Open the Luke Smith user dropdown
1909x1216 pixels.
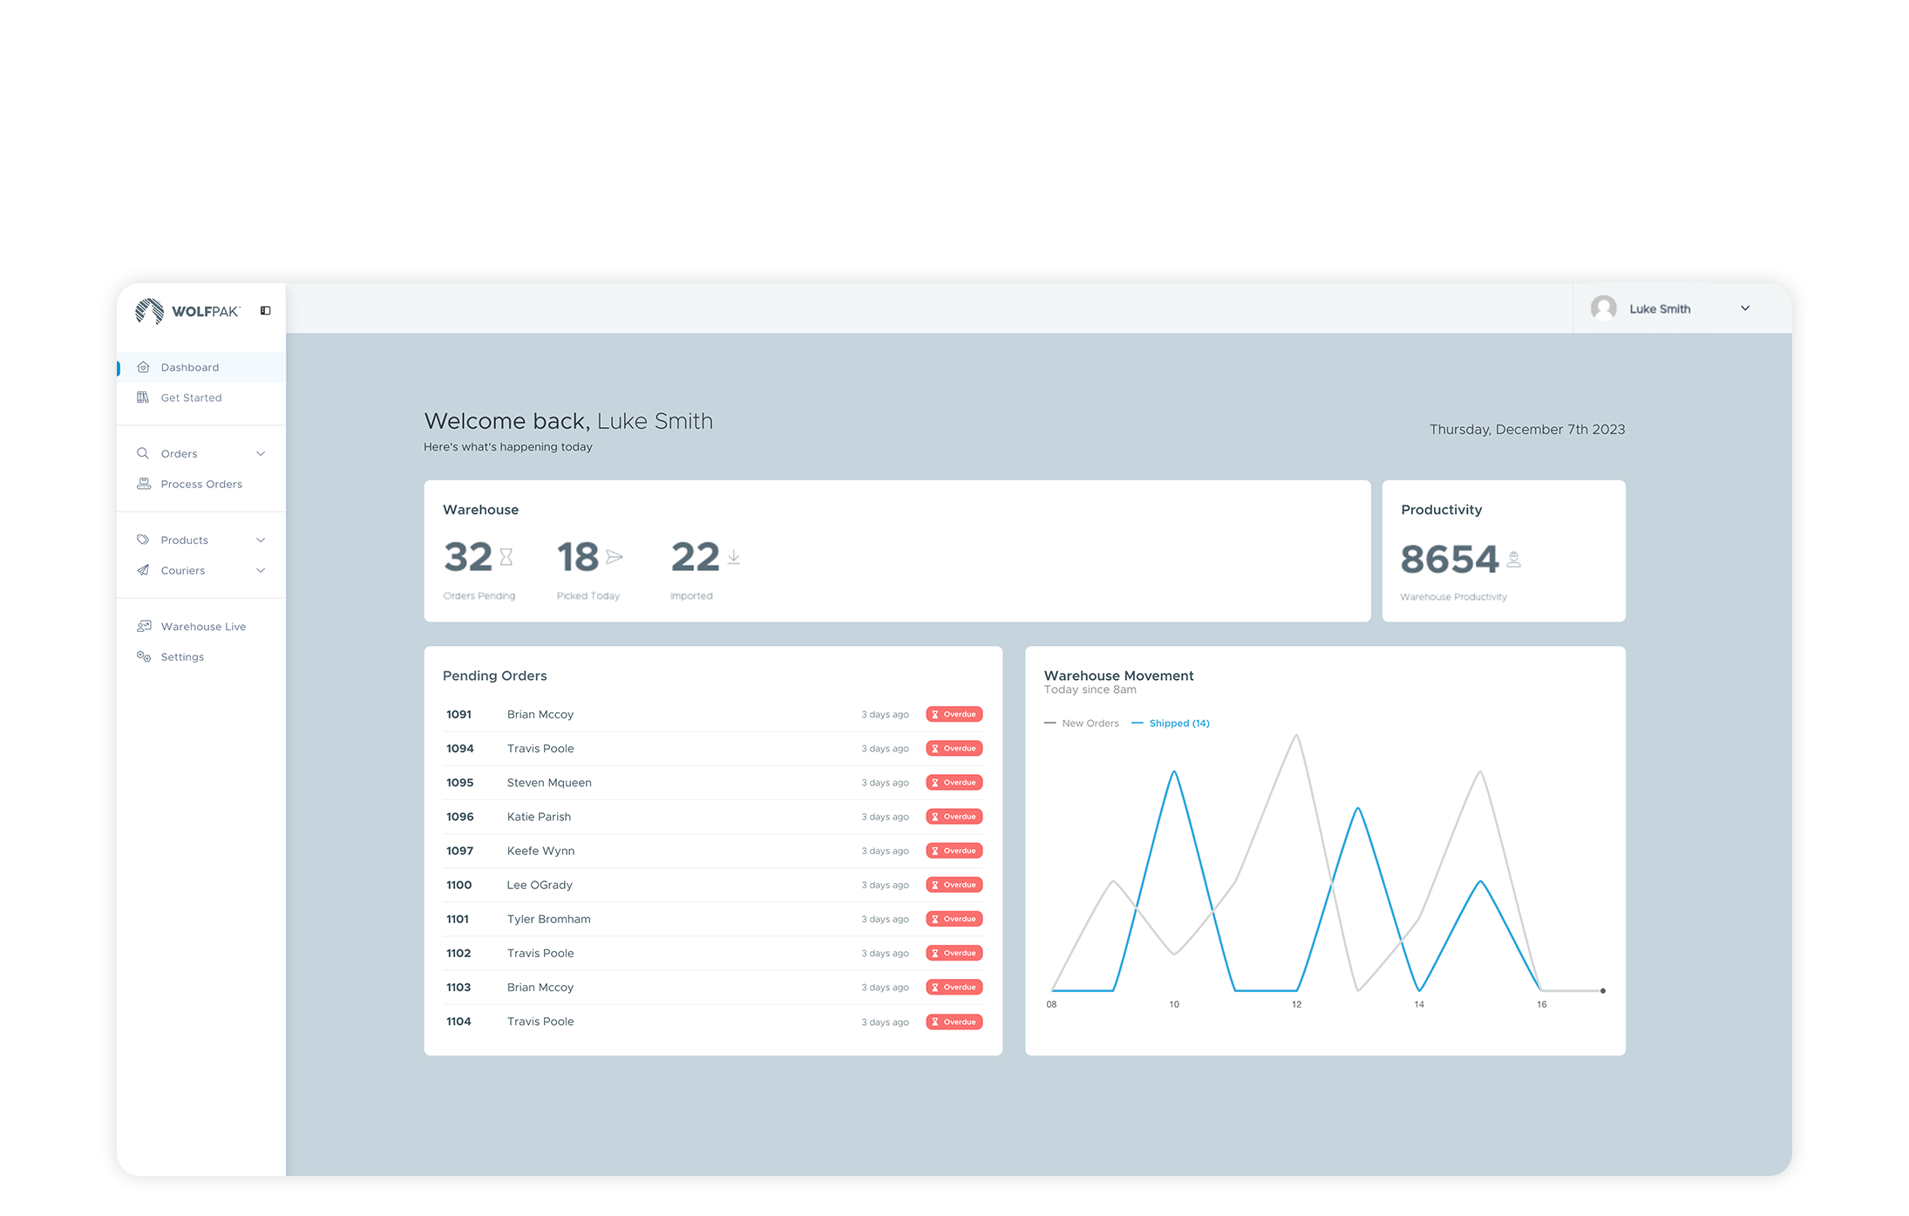1745,309
